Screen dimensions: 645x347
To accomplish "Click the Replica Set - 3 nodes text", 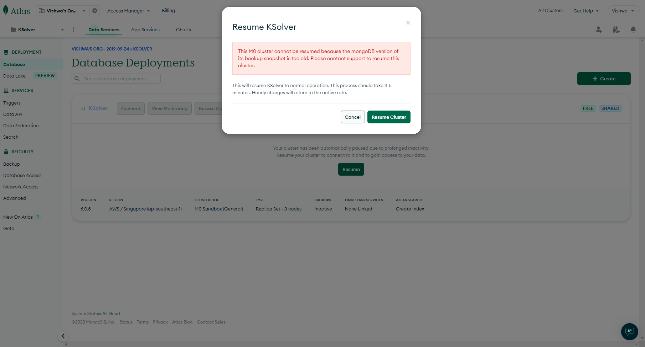I will tap(279, 209).
